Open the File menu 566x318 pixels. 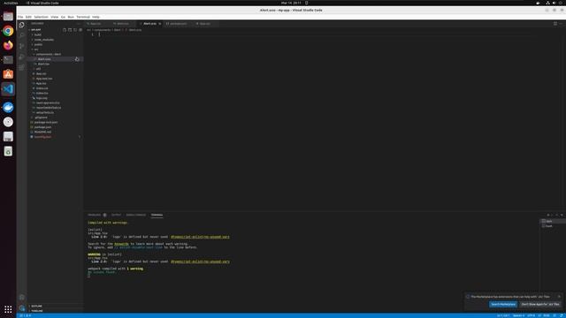20,17
